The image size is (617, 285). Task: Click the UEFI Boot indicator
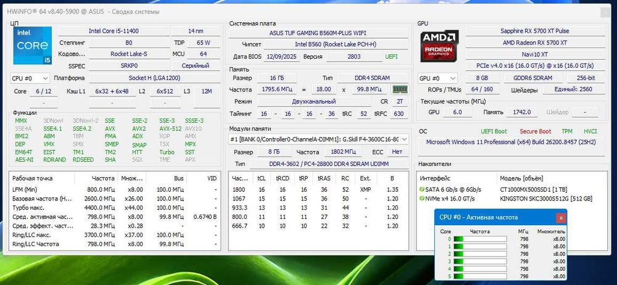point(494,131)
